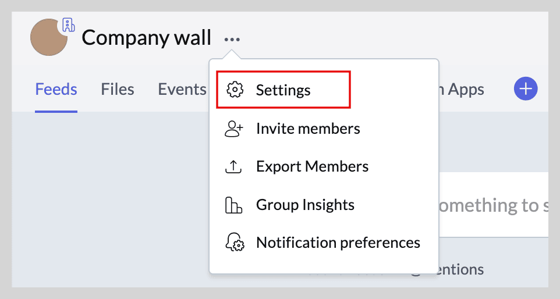560x299 pixels.
Task: Select the Invite members menu entry
Action: (308, 129)
